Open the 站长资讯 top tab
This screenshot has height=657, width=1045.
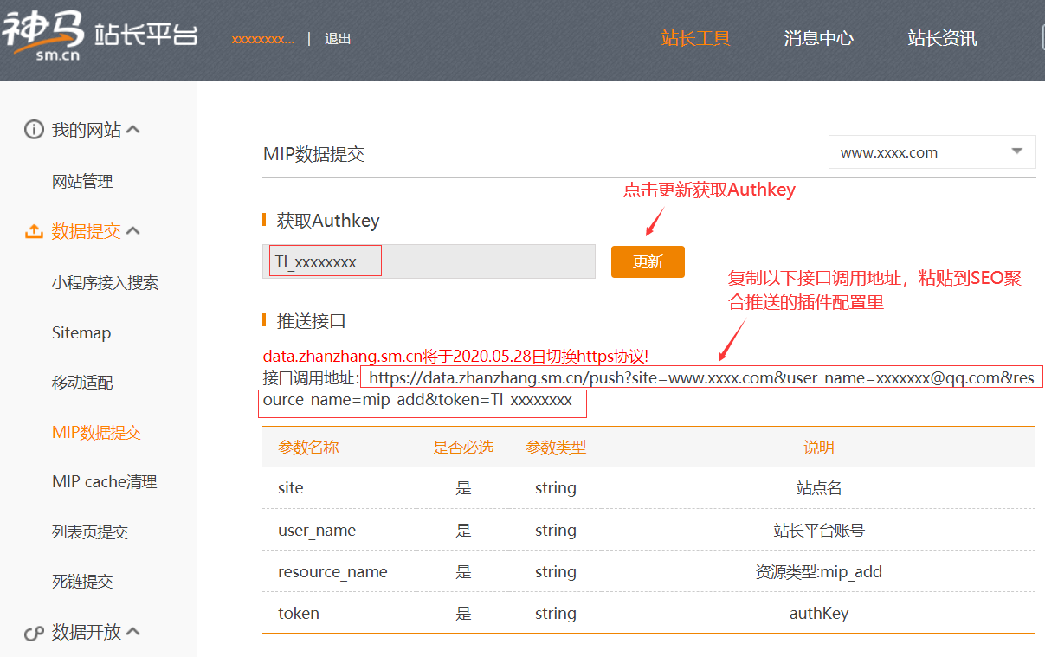tap(943, 38)
